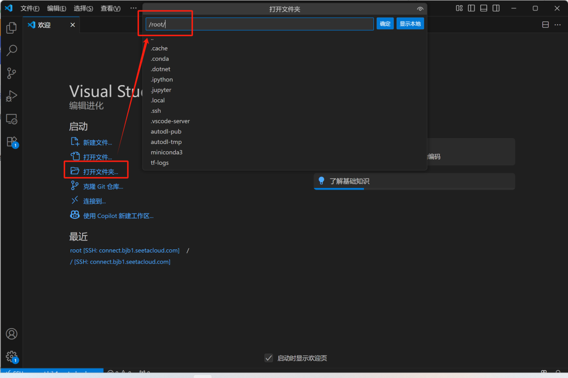The image size is (568, 378).
Task: Click the 连接到... link
Action: click(95, 201)
